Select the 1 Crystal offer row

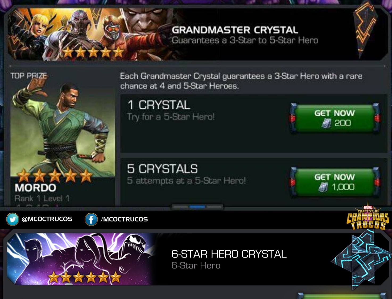point(254,124)
